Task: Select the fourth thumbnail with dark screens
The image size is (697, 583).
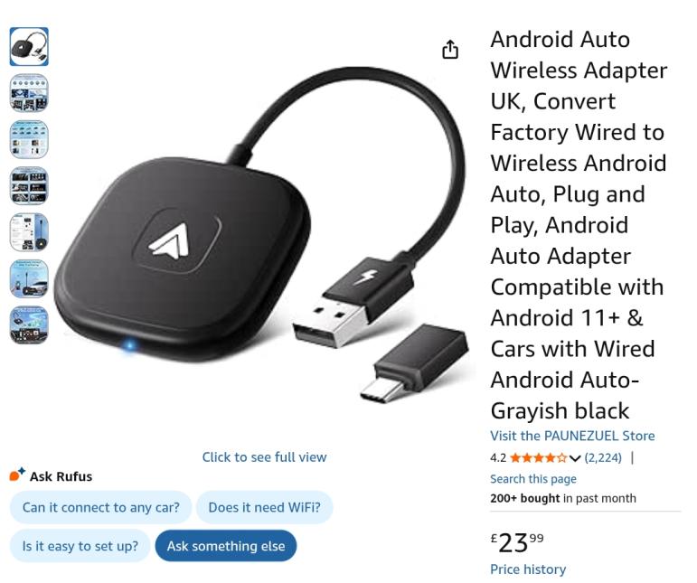Action: pyautogui.click(x=29, y=185)
